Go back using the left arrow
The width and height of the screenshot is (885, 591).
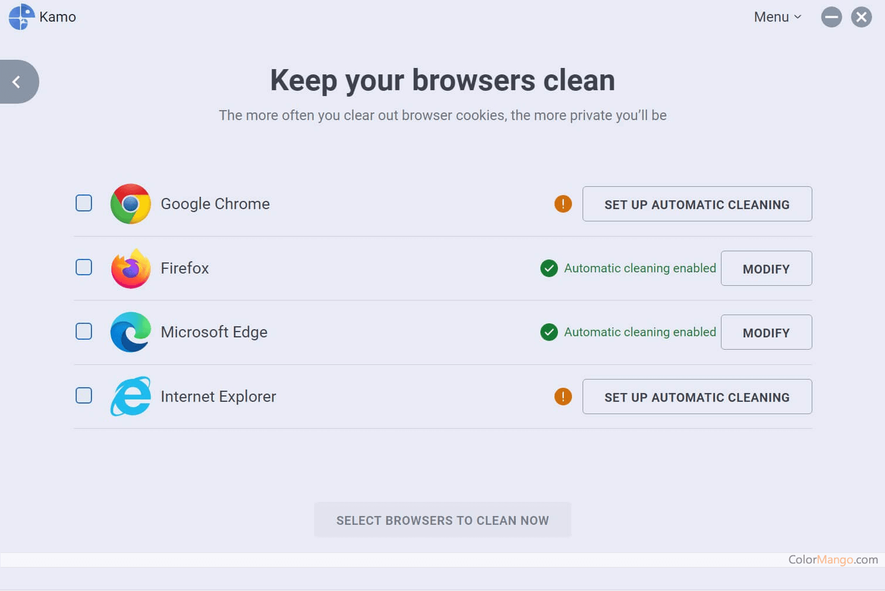(17, 82)
